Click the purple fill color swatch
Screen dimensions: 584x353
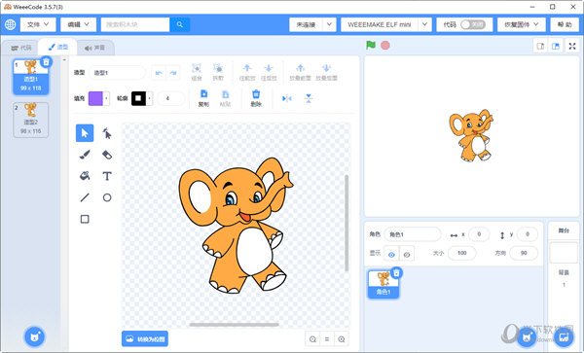95,98
